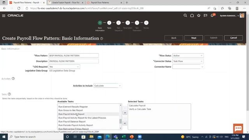The width and height of the screenshot is (249, 140).
Task: Select Run Periodic Payroll Activity Report task
Action: coord(75,125)
